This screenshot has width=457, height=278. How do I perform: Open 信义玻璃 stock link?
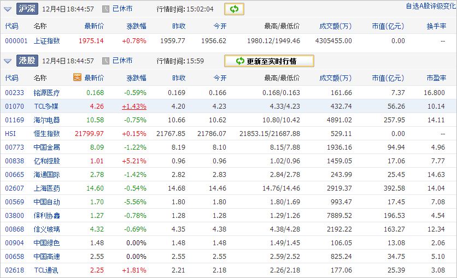(x=46, y=229)
